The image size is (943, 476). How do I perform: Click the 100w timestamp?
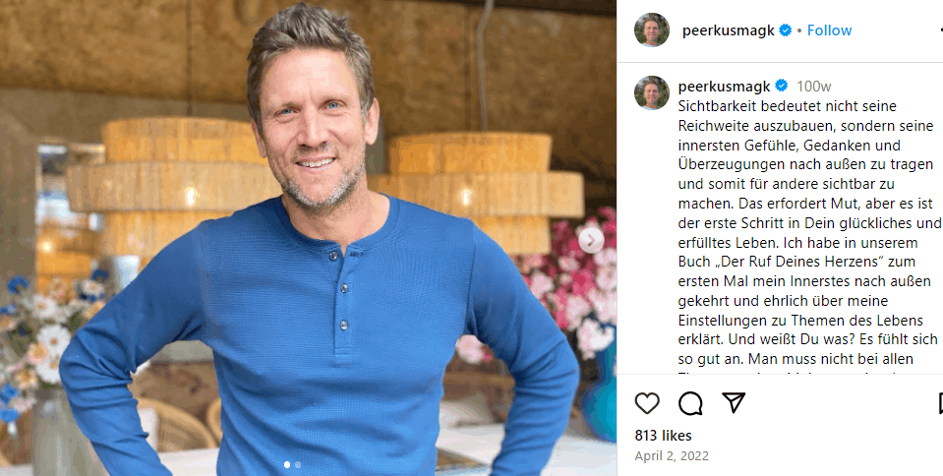click(x=814, y=87)
